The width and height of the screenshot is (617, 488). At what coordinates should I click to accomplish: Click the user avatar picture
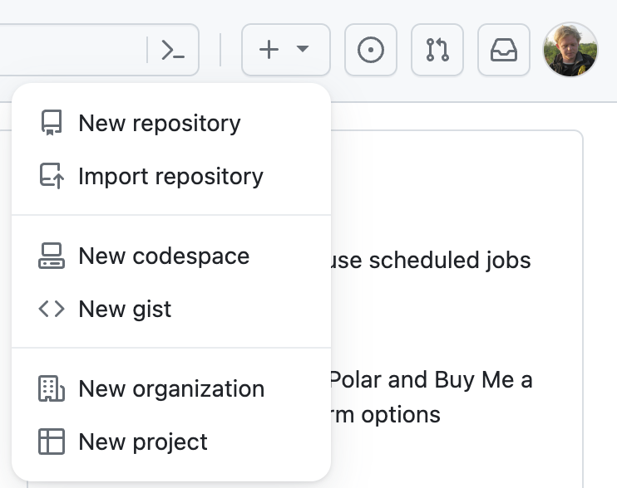570,50
